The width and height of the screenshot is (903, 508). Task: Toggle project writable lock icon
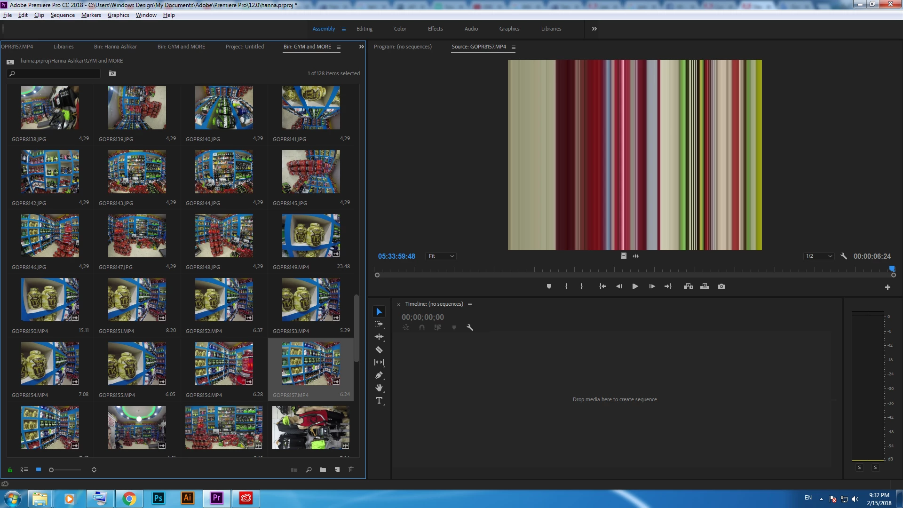point(10,470)
